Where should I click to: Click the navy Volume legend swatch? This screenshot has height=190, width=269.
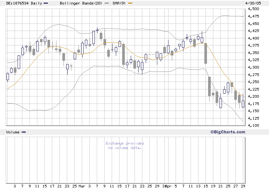(24, 132)
